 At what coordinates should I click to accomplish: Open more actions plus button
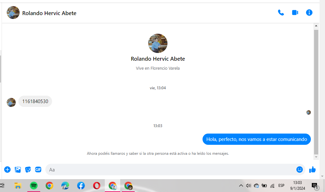[7, 170]
